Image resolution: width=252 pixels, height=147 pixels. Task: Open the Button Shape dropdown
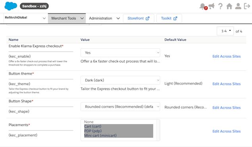120,107
